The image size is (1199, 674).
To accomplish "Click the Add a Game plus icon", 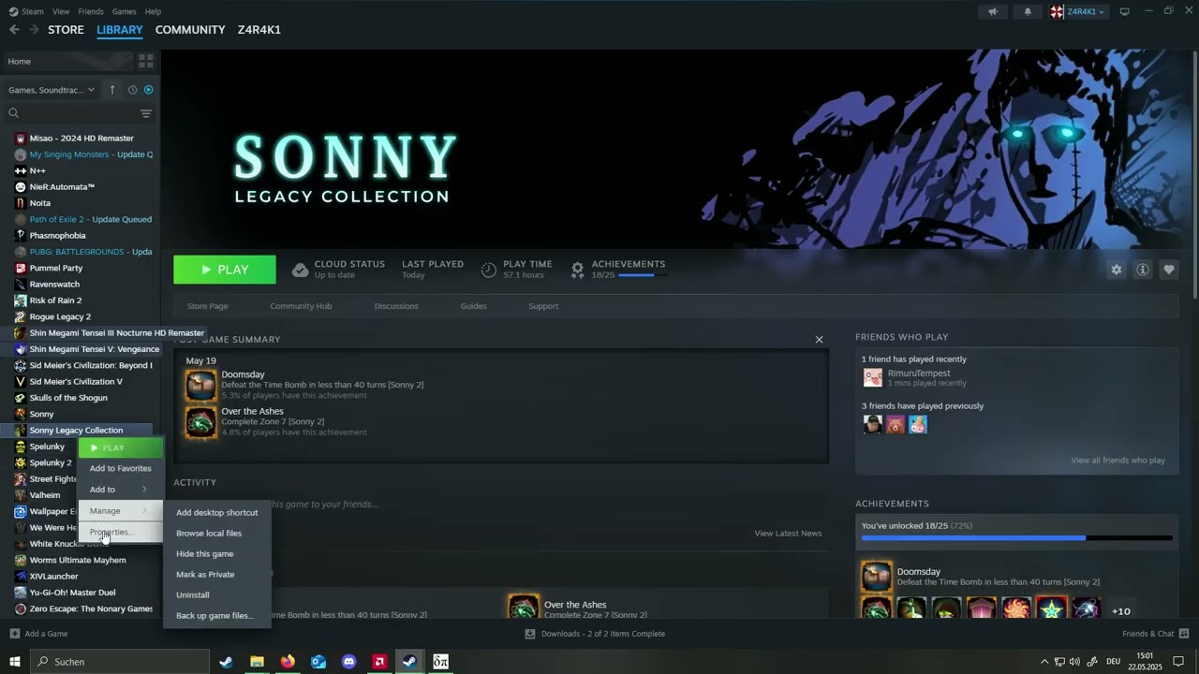I will click(x=14, y=634).
